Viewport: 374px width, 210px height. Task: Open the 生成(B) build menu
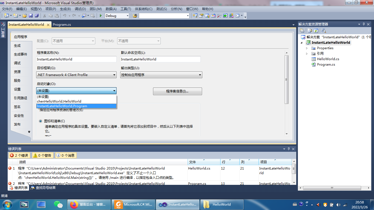pyautogui.click(x=65, y=9)
